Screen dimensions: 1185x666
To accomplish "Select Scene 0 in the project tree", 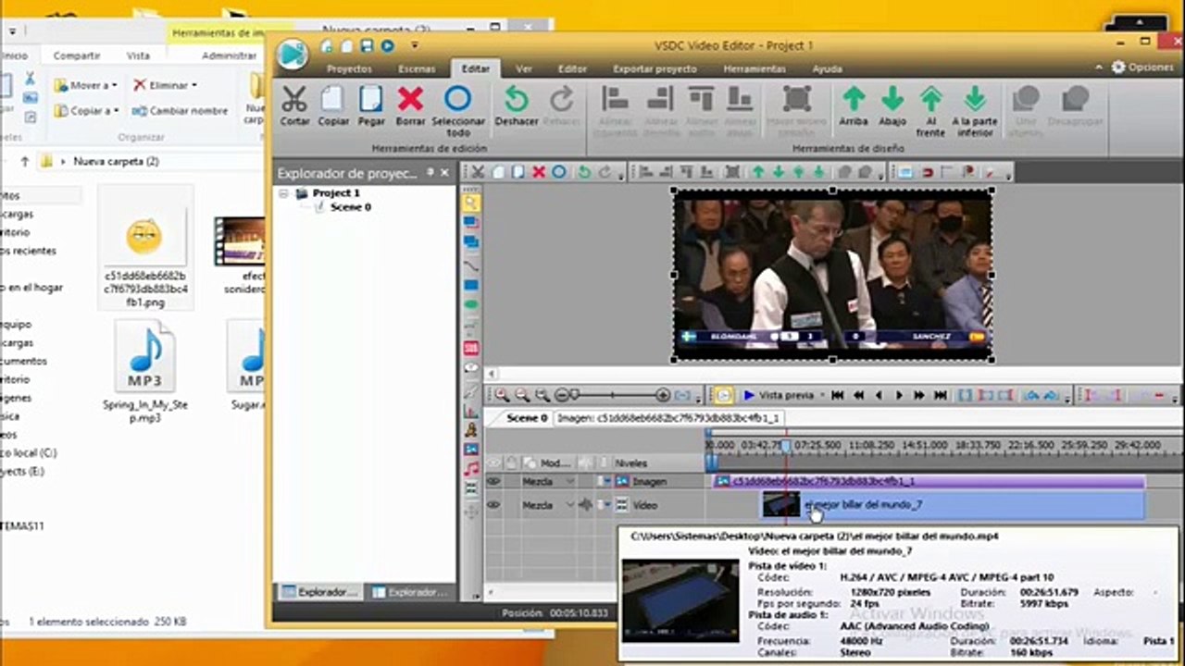I will [x=350, y=207].
